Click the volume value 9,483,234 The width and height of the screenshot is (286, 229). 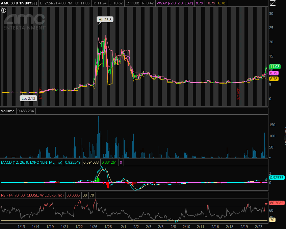(x=26, y=111)
